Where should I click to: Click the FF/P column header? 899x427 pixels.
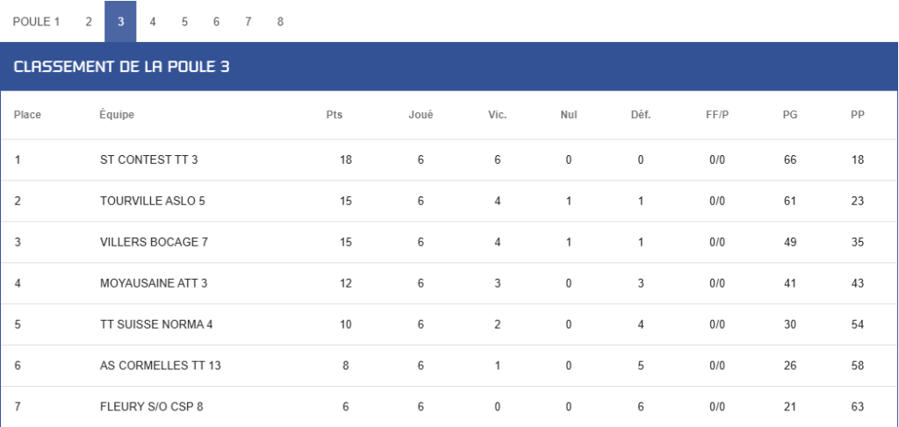tap(717, 115)
